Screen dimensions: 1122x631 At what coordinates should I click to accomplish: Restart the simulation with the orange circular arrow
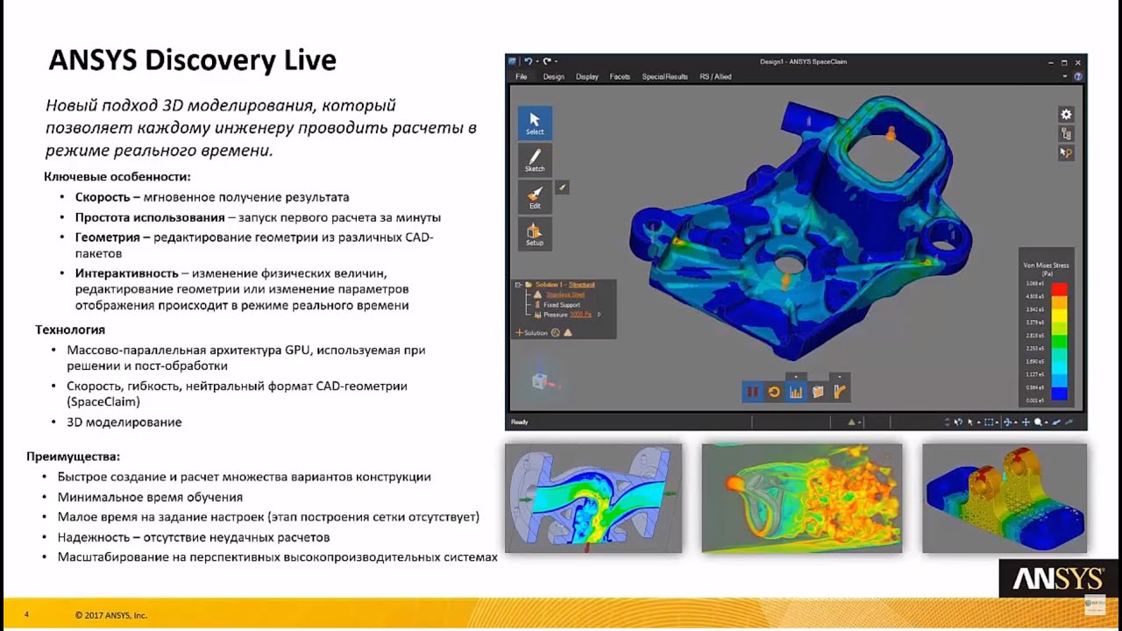[774, 392]
